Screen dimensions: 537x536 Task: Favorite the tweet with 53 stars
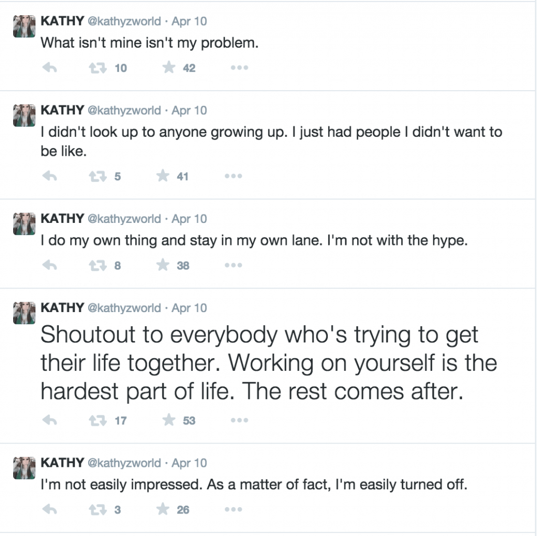click(169, 420)
